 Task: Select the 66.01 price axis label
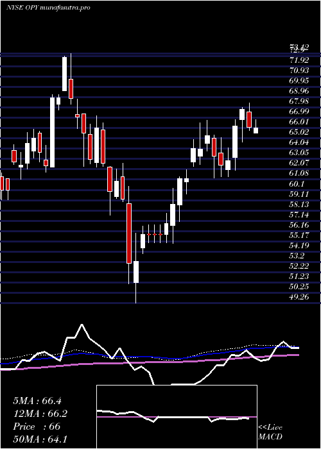pos(299,122)
